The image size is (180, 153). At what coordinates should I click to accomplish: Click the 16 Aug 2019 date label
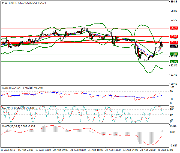point(8,150)
